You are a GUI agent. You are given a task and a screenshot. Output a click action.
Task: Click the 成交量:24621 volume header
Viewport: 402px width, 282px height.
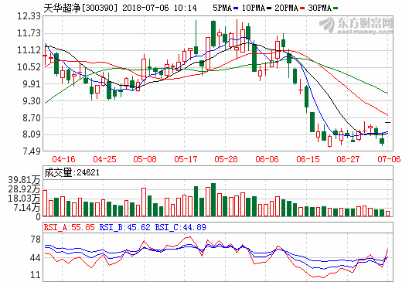(72, 172)
